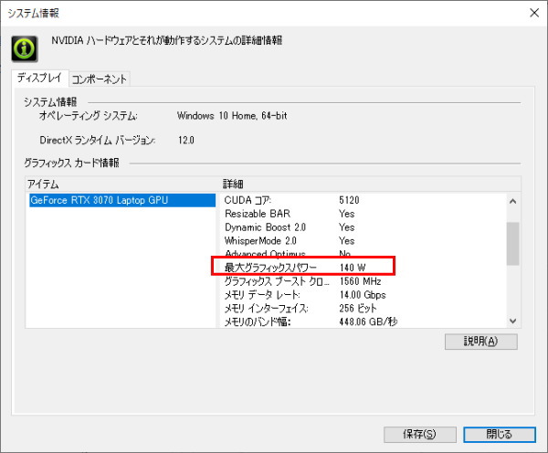Click the 5120 CUDA cores value
This screenshot has height=453, width=548.
coord(349,200)
